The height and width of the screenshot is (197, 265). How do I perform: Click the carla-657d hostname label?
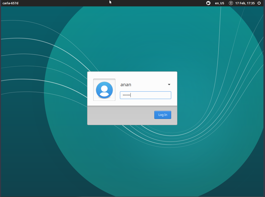pos(11,3)
